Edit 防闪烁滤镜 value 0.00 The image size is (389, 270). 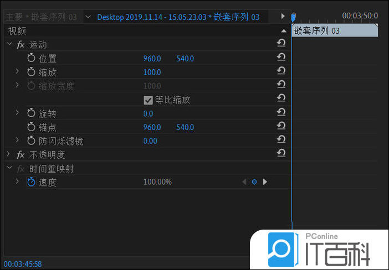150,141
